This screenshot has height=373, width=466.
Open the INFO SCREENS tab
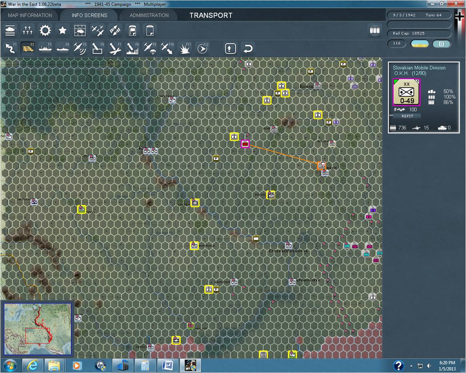(89, 15)
